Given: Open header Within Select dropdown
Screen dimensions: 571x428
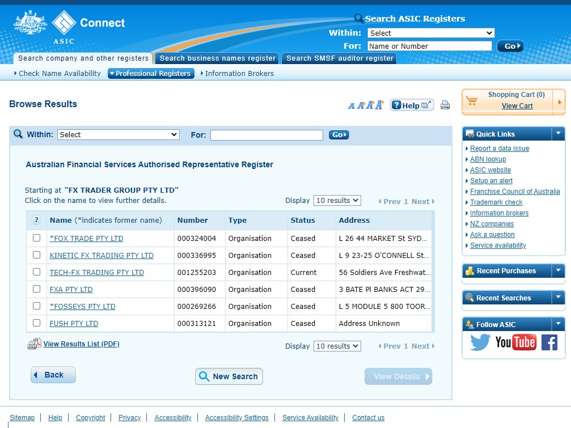Looking at the screenshot, I should click(x=431, y=33).
